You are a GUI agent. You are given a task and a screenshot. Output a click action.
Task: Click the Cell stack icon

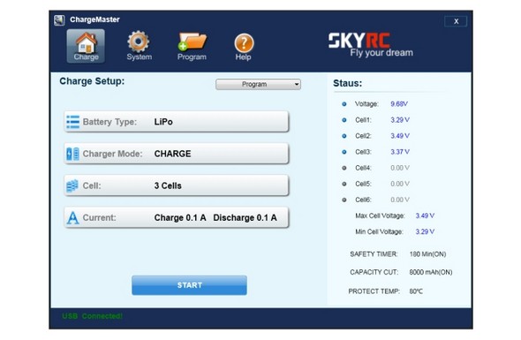tap(72, 185)
